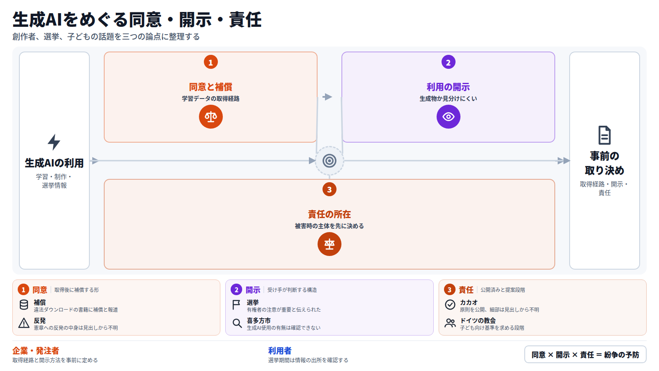
Task: Click the lightning bolt icon above 生成AIの利用
Action: click(x=54, y=142)
